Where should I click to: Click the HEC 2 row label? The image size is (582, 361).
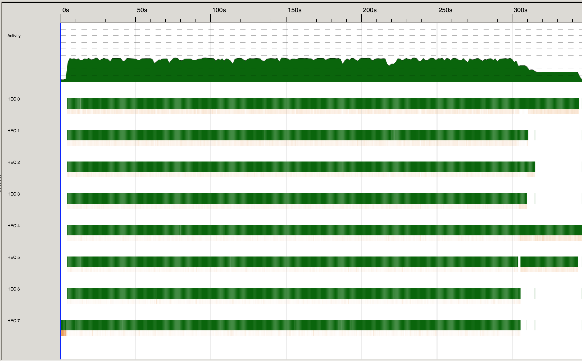(x=13, y=163)
